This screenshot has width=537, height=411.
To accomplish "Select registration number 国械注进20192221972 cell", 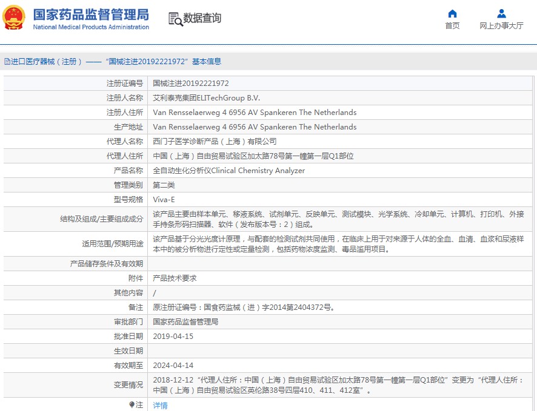I will point(190,84).
